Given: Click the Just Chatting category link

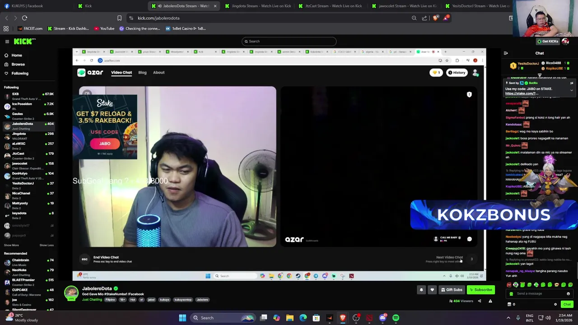Looking at the screenshot, I should (92, 300).
